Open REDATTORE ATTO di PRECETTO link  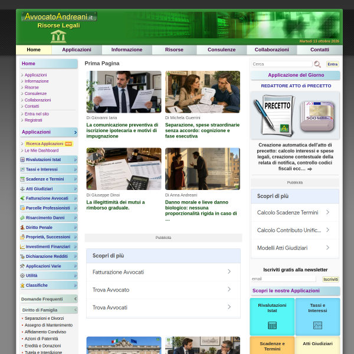tap(296, 86)
